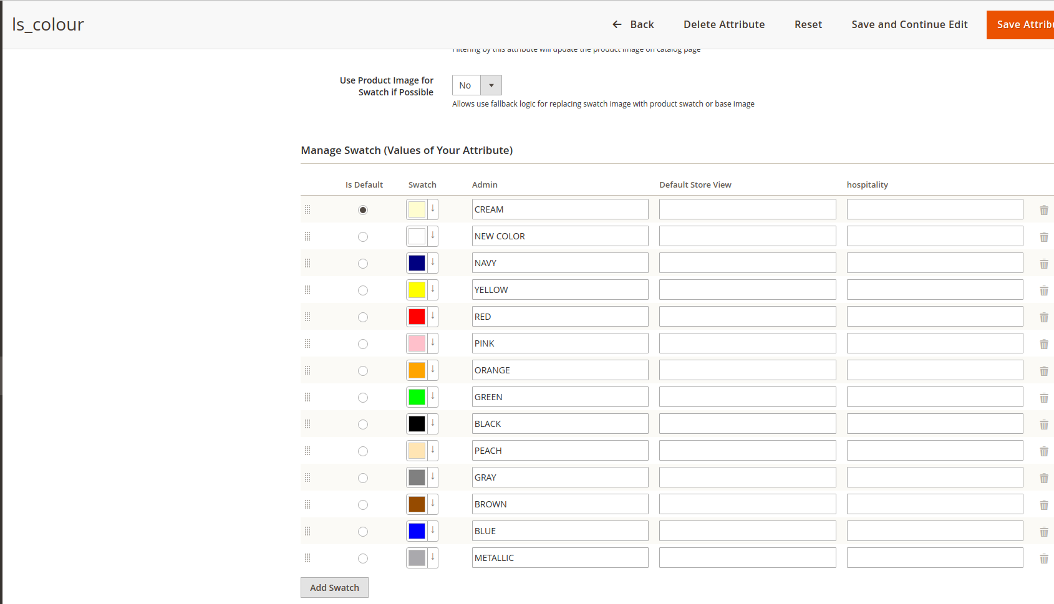Remove the RED swatch option
The image size is (1054, 604).
pyautogui.click(x=1043, y=317)
